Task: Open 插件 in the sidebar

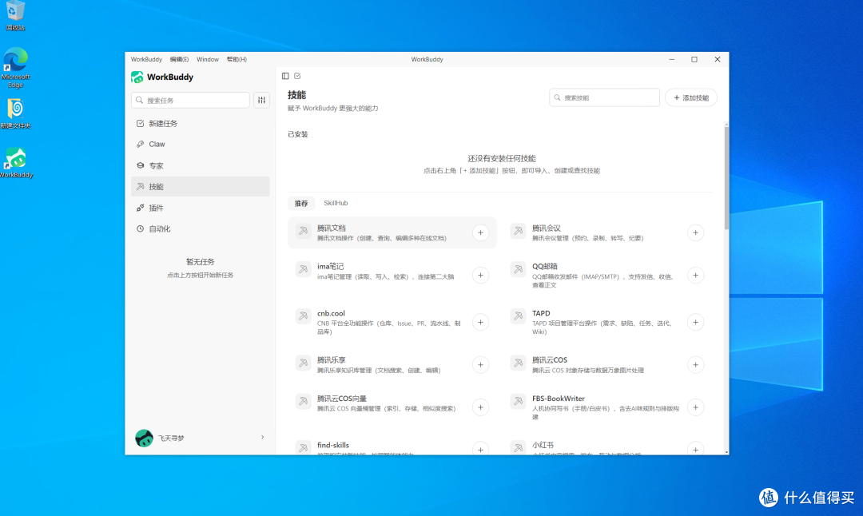Action: pos(201,208)
